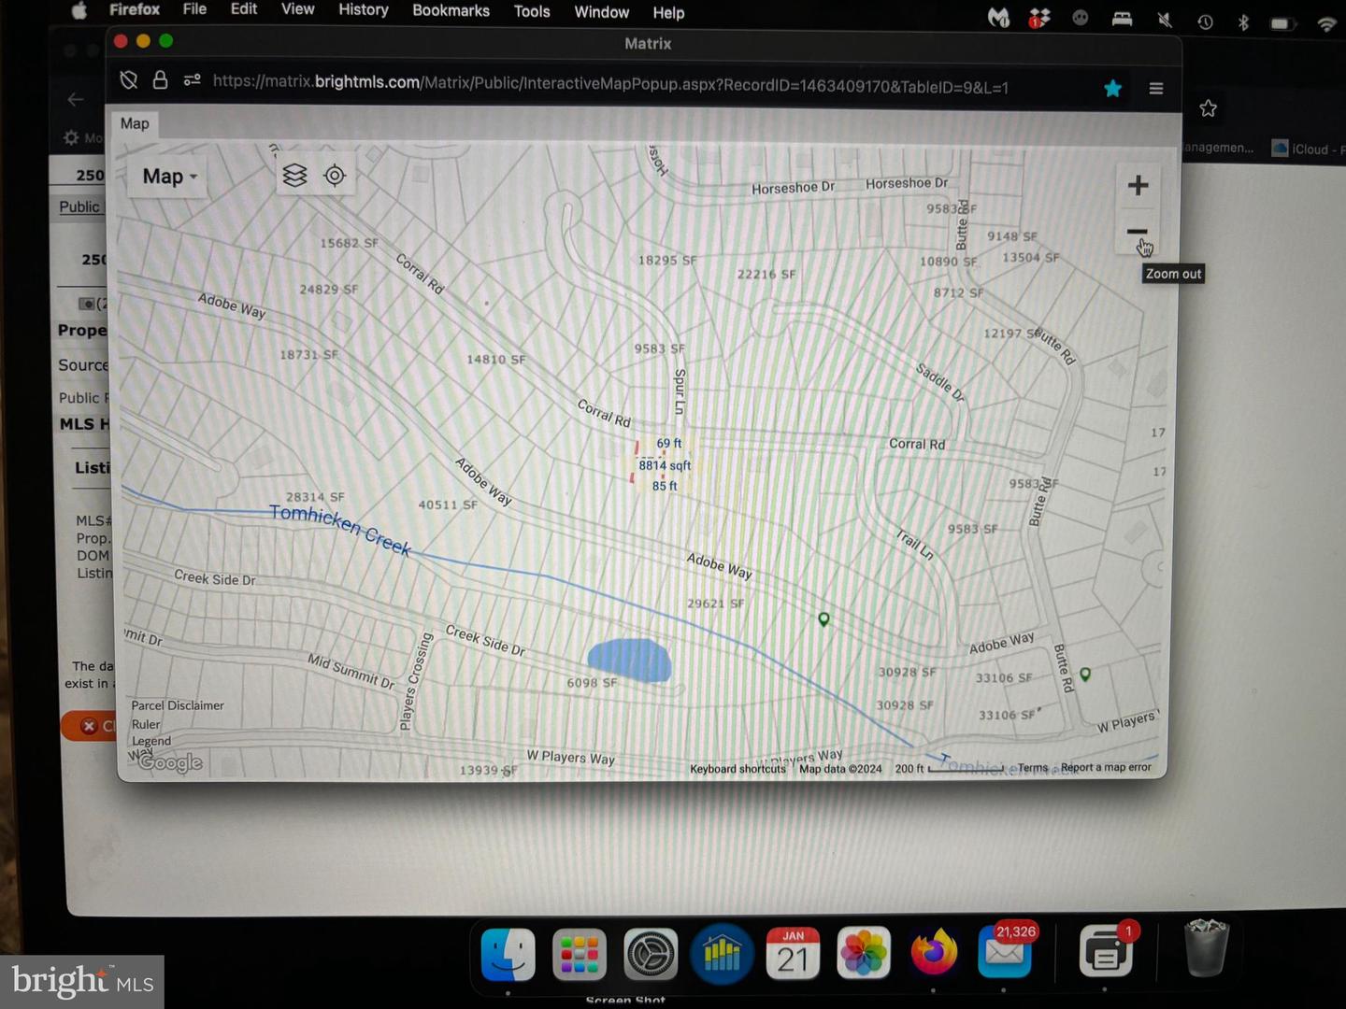Open the File menu
Image resolution: width=1346 pixels, height=1009 pixels.
[194, 9]
